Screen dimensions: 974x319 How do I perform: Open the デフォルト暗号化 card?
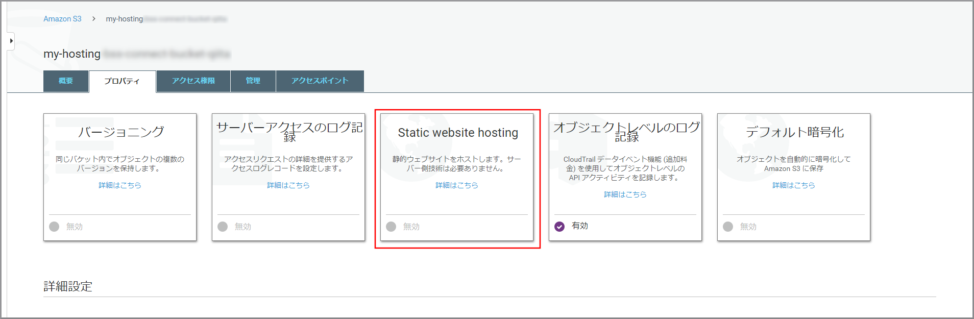click(x=794, y=177)
